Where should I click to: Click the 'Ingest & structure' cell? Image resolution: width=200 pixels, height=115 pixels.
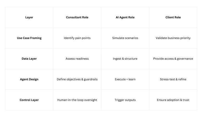click(x=125, y=59)
